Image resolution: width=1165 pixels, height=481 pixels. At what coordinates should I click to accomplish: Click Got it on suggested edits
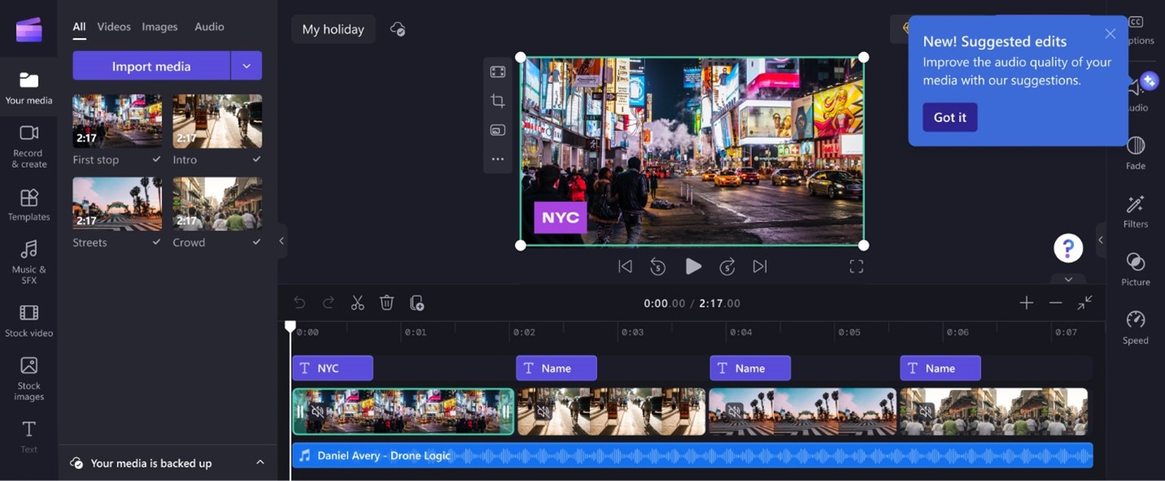[950, 117]
